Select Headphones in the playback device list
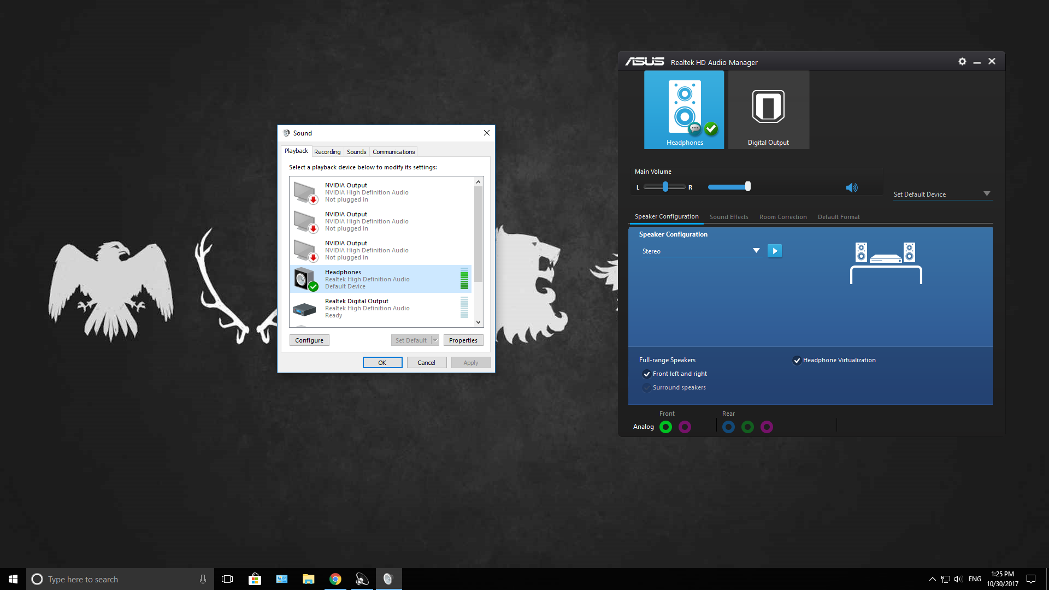The height and width of the screenshot is (590, 1049). [x=381, y=279]
